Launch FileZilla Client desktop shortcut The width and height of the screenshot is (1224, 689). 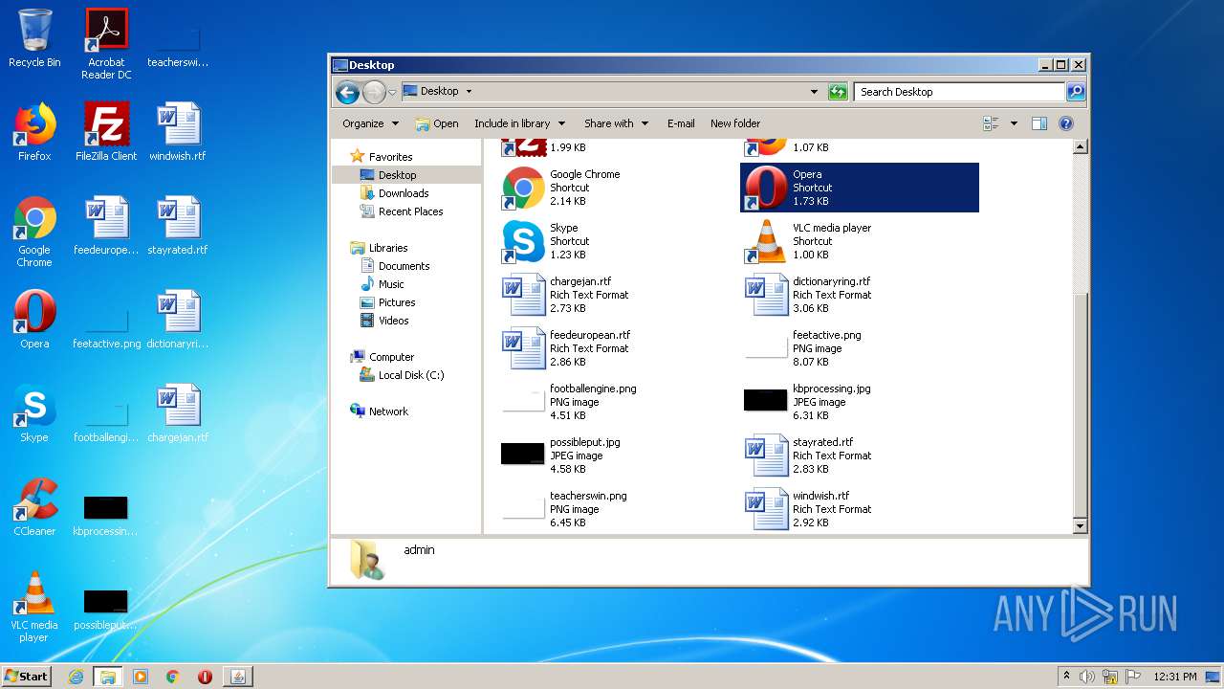(106, 132)
